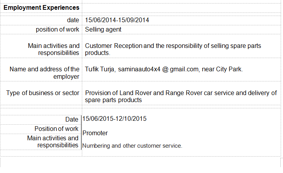Click the 'date' label beside 15/06/2014-15/09/2014

tap(73, 20)
